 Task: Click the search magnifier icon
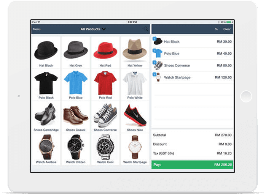tap(145, 29)
